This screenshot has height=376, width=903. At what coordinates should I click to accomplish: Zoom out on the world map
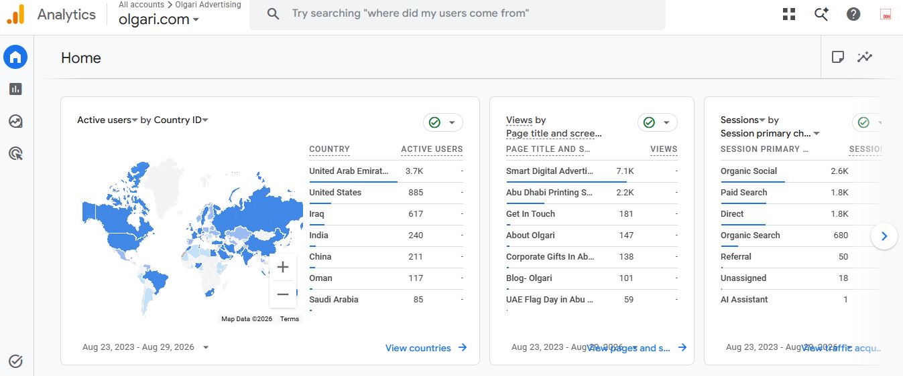283,294
